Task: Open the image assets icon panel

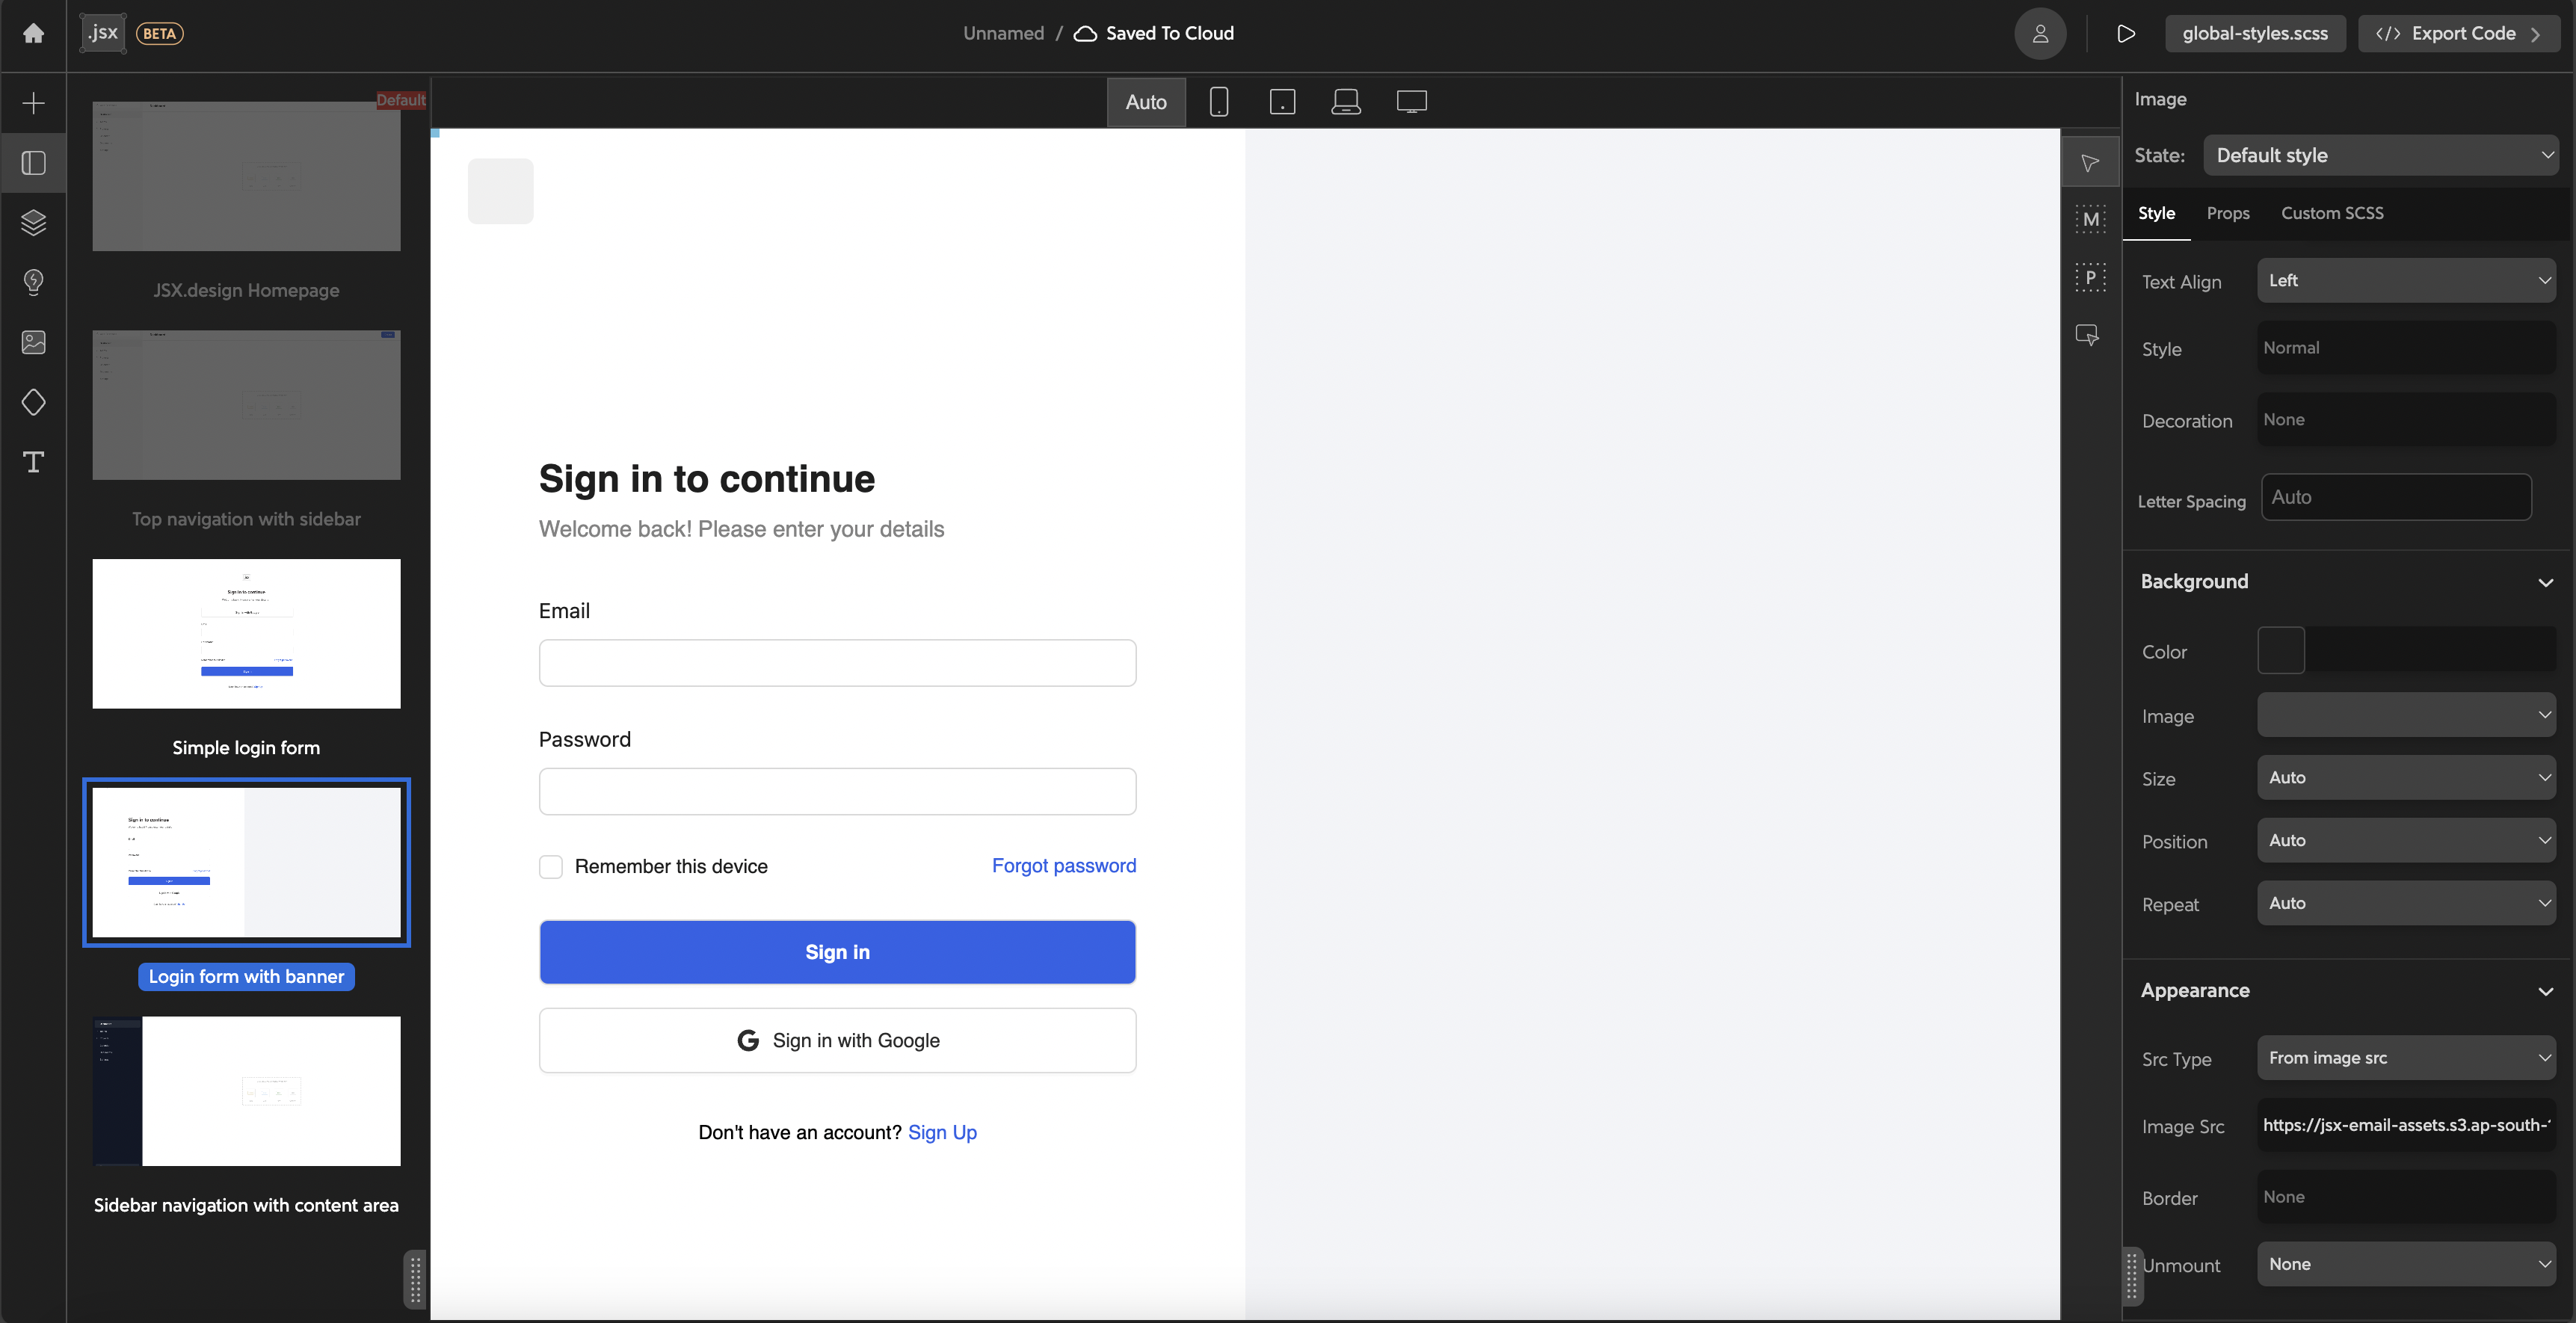Action: click(33, 342)
